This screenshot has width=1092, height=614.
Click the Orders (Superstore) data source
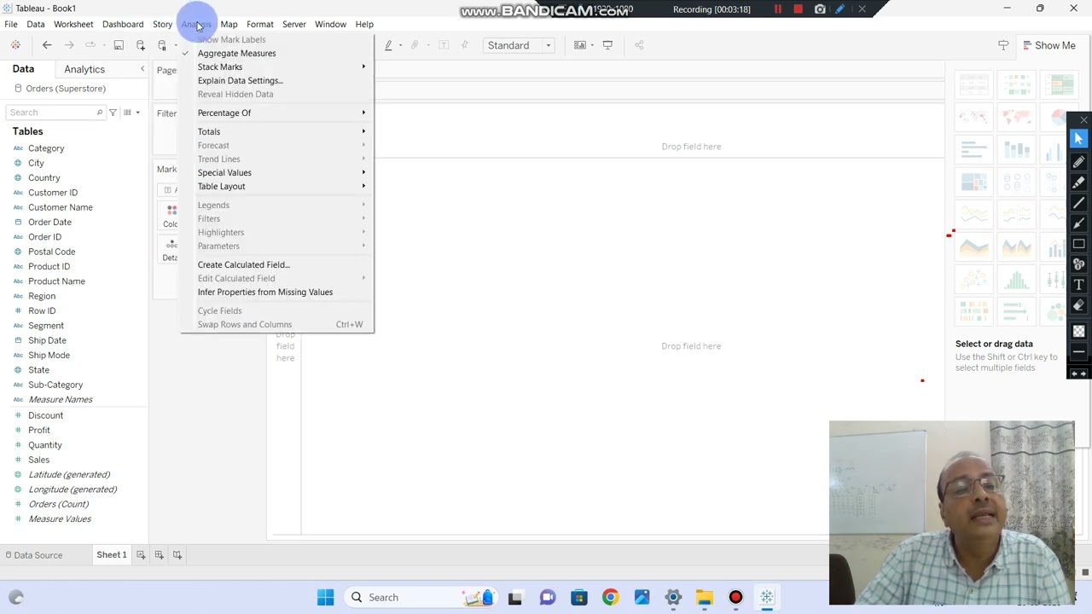[65, 89]
